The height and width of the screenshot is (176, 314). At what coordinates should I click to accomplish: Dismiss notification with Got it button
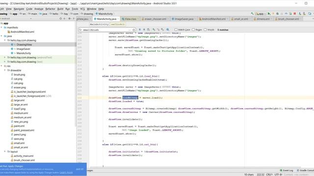(x=79, y=169)
